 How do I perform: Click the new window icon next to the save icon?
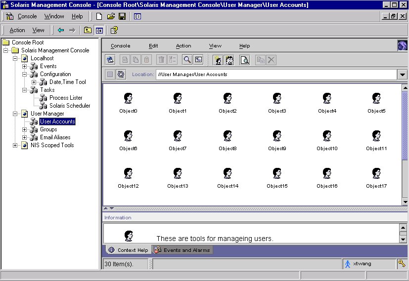(137, 16)
